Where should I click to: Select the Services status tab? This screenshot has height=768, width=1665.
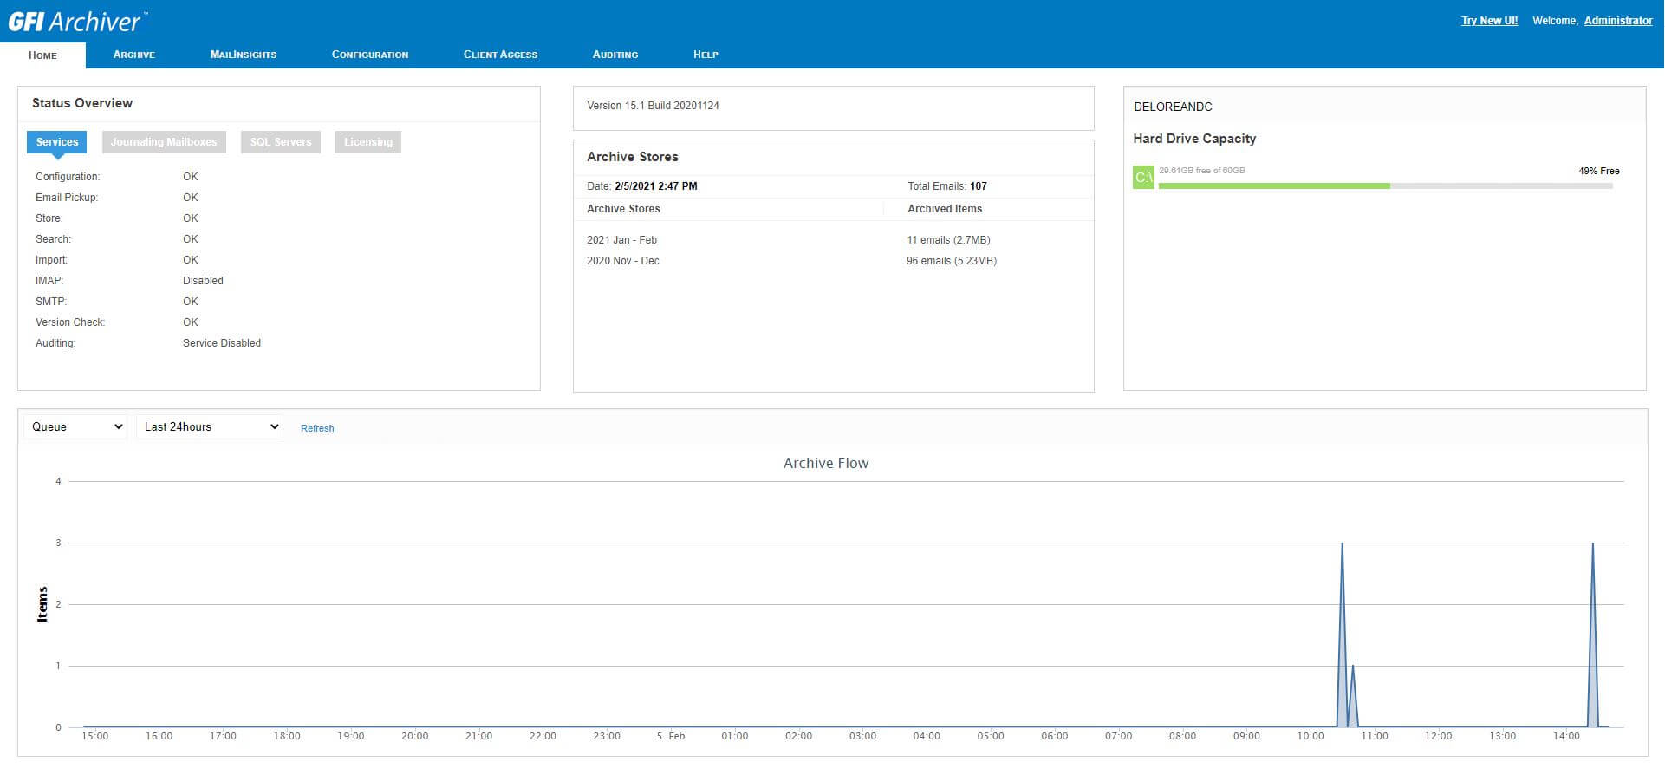[57, 142]
